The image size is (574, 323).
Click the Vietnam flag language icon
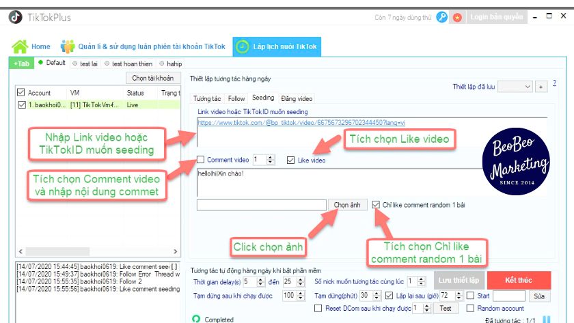point(457,17)
